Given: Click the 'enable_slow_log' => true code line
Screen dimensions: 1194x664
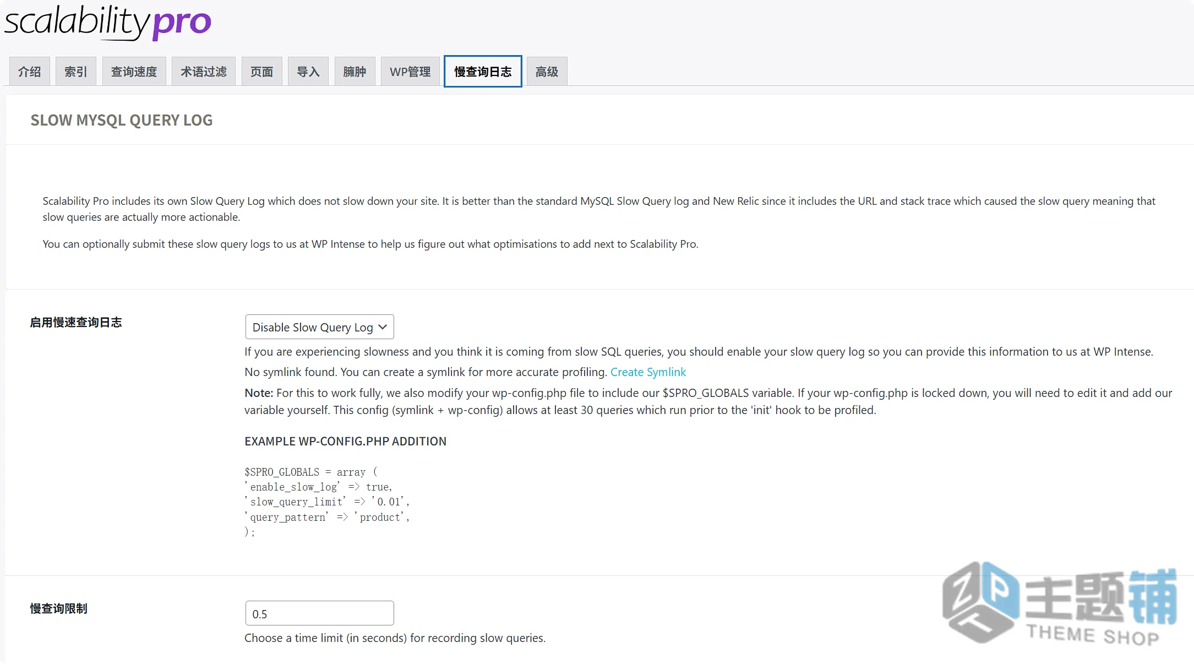Looking at the screenshot, I should pos(318,487).
